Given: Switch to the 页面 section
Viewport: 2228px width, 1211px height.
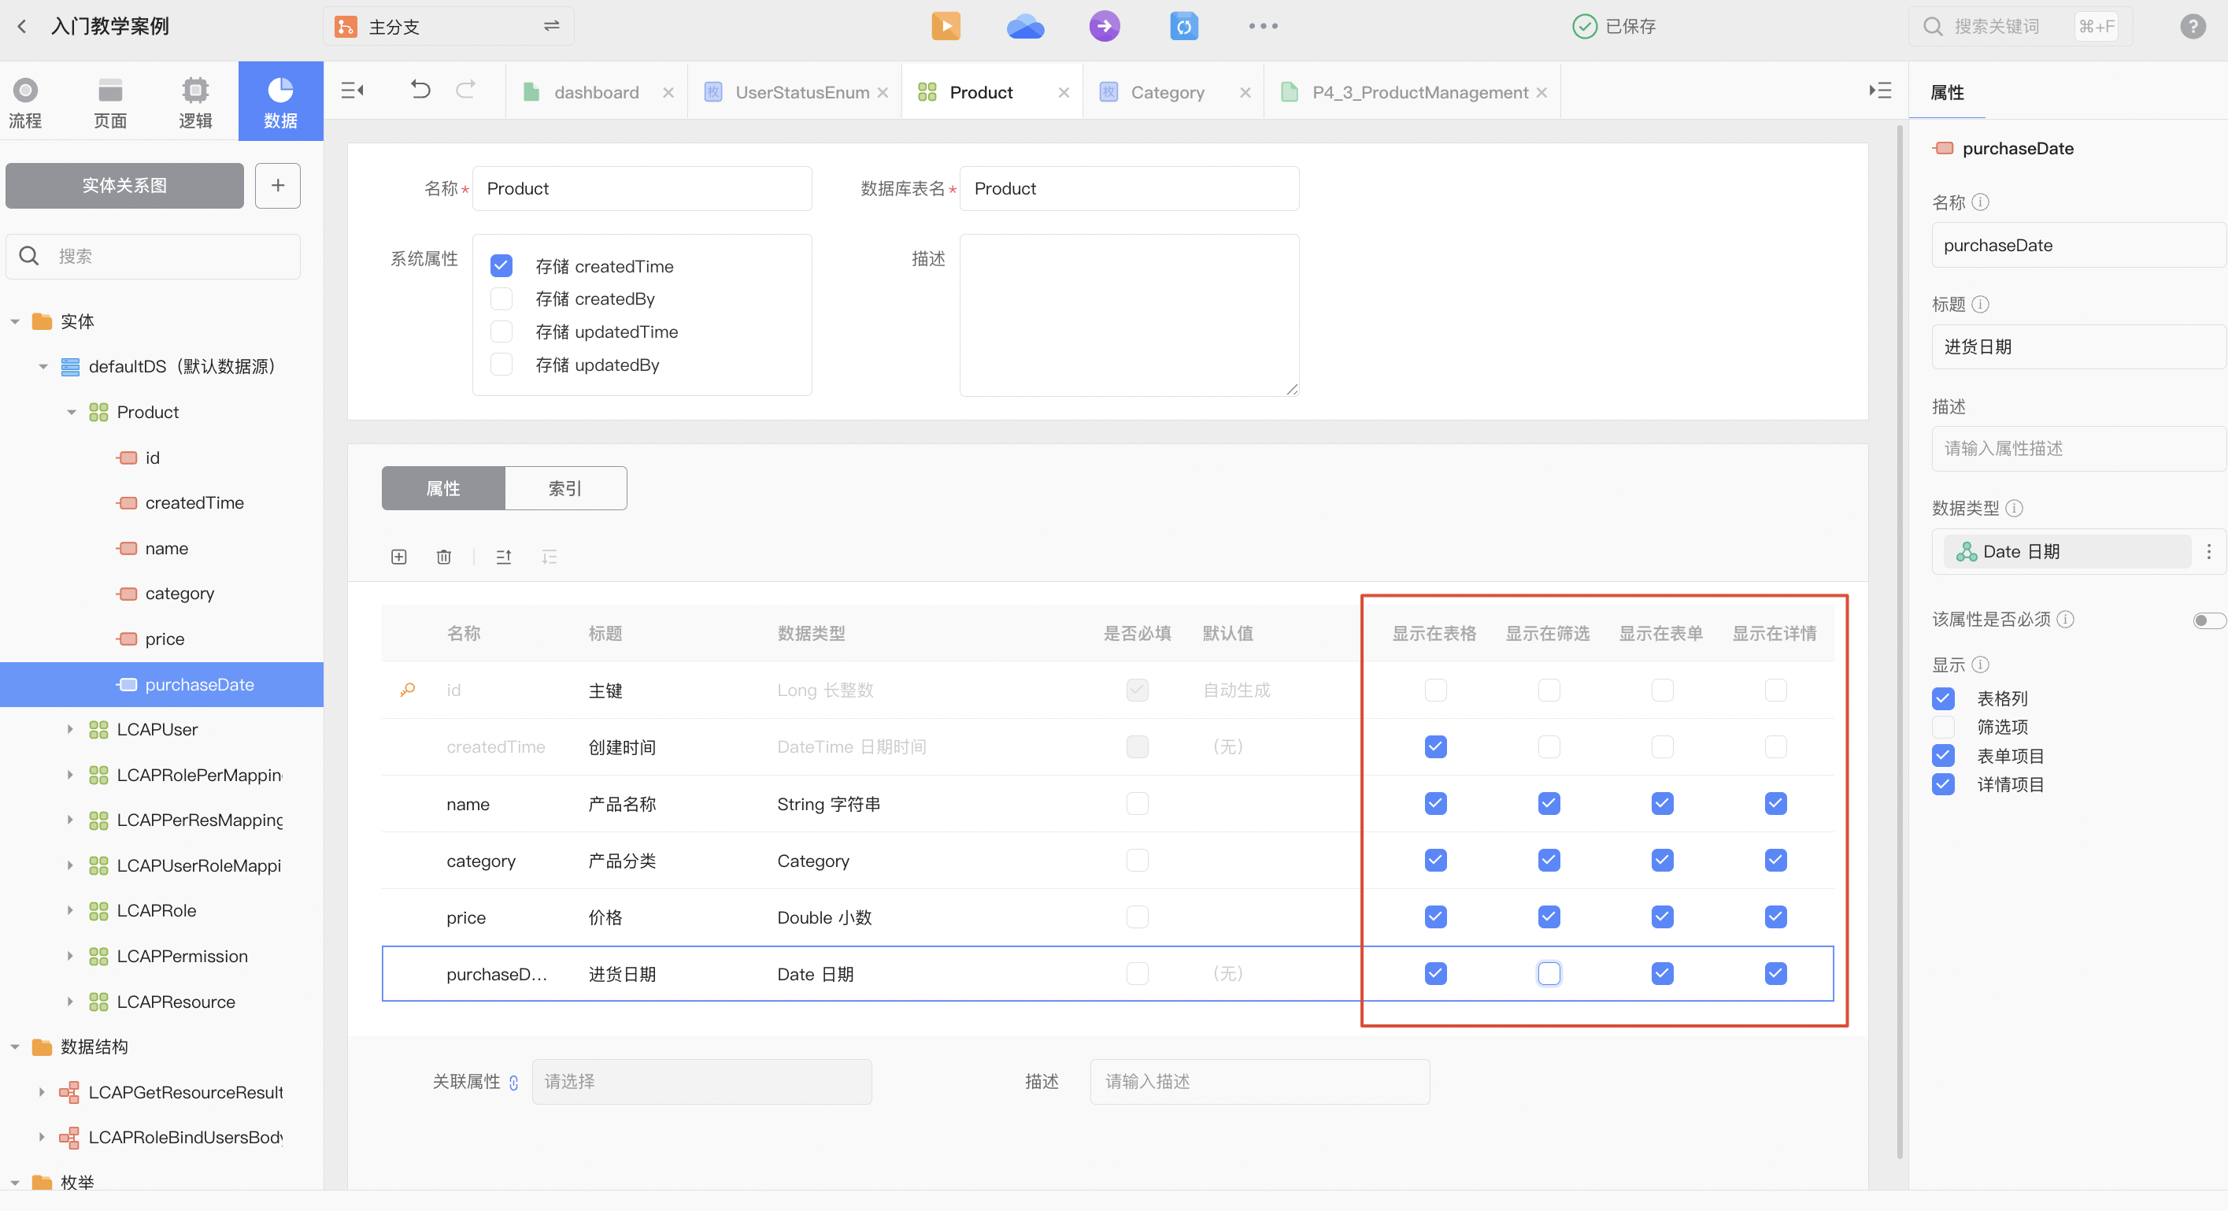Looking at the screenshot, I should [x=110, y=102].
